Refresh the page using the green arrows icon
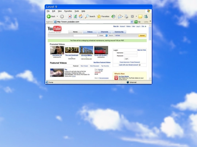The height and width of the screenshot is (147, 197). pos(75,16)
